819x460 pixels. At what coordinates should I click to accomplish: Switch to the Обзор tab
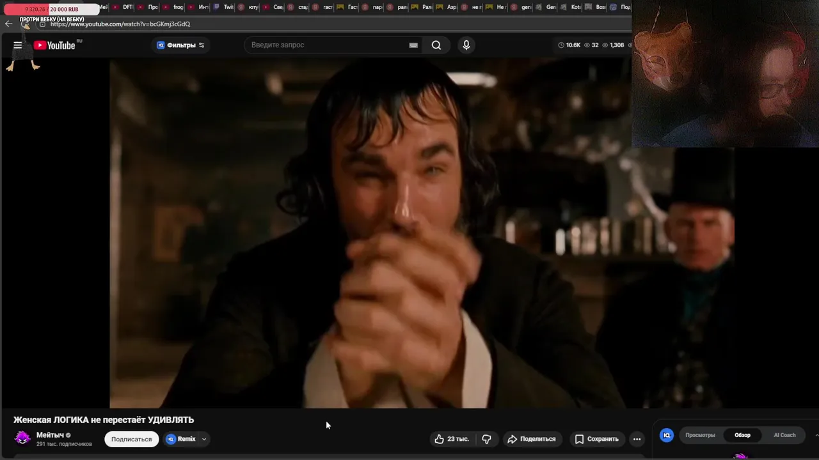coord(742,435)
